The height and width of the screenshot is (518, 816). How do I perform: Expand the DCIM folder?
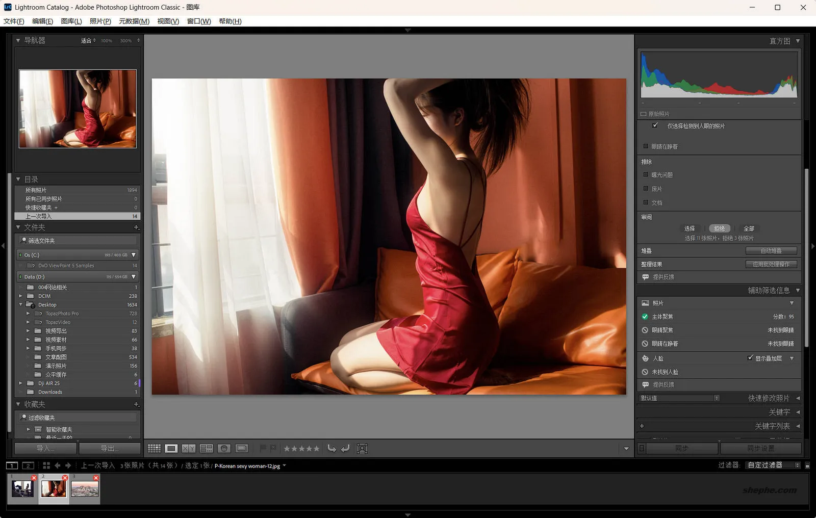tap(21, 296)
